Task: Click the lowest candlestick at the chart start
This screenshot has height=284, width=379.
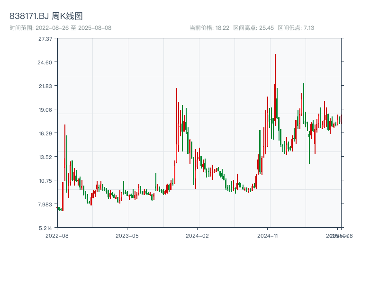Action: point(59,208)
